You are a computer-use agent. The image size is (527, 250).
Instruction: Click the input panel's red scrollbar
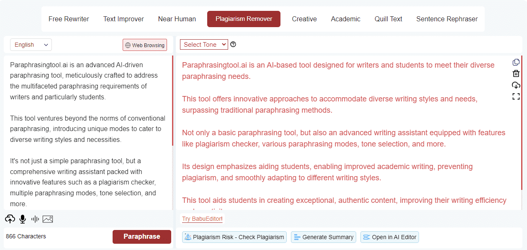point(172,101)
